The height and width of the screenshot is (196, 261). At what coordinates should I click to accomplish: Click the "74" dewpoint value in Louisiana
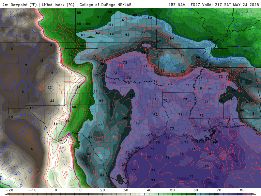tap(194, 126)
